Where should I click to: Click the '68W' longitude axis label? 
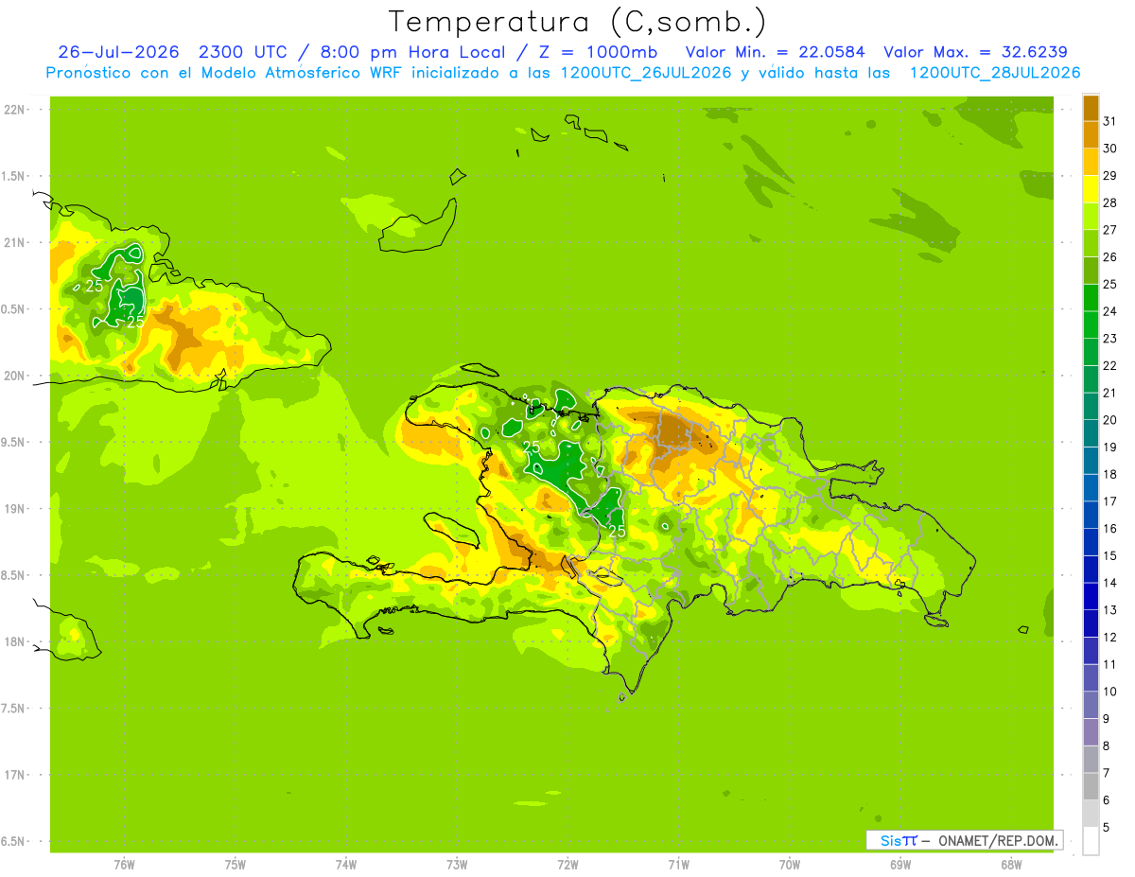(x=1011, y=864)
